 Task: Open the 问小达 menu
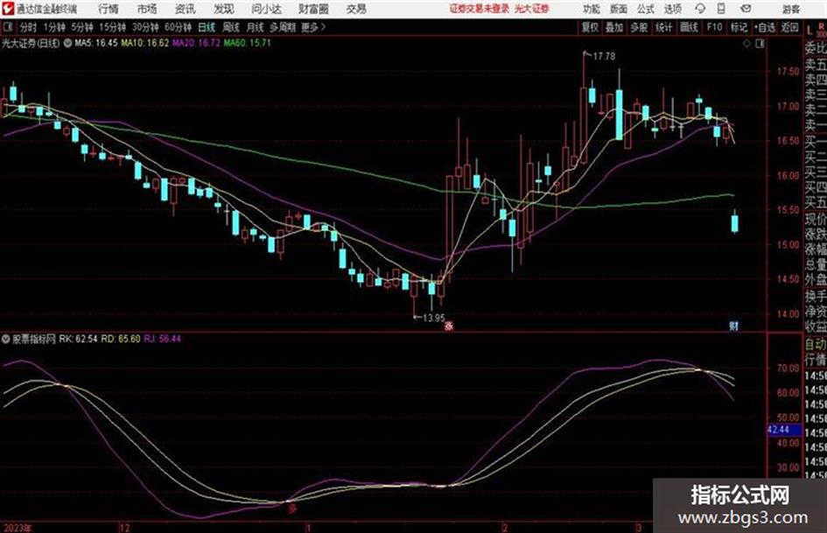(x=266, y=9)
